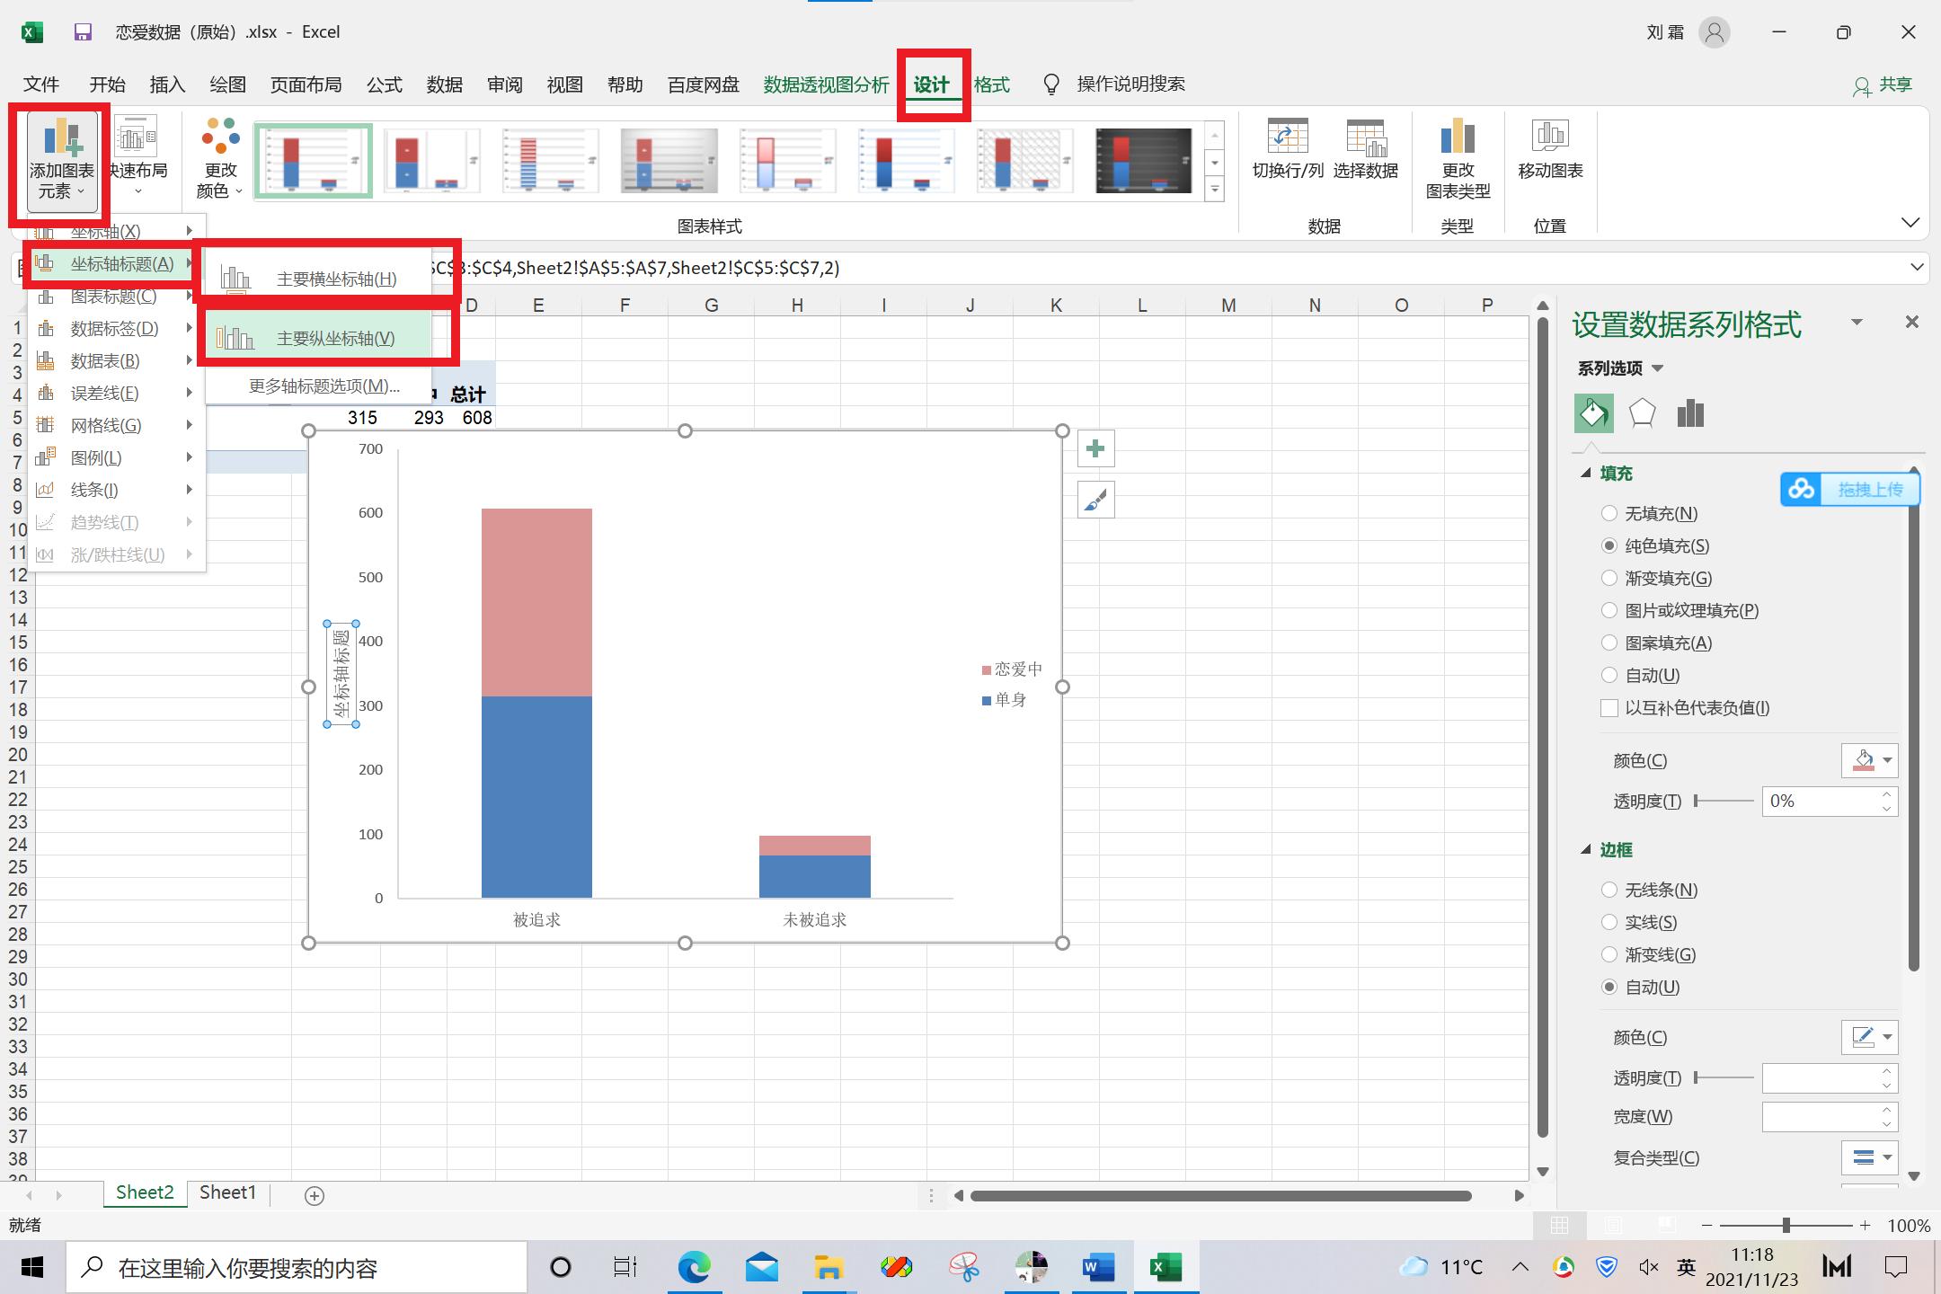Viewport: 1941px width, 1294px height.
Task: Expand the formula bar with the chevron
Action: pos(1917,267)
